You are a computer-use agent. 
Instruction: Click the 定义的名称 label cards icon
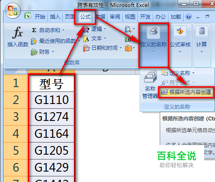click(154, 32)
